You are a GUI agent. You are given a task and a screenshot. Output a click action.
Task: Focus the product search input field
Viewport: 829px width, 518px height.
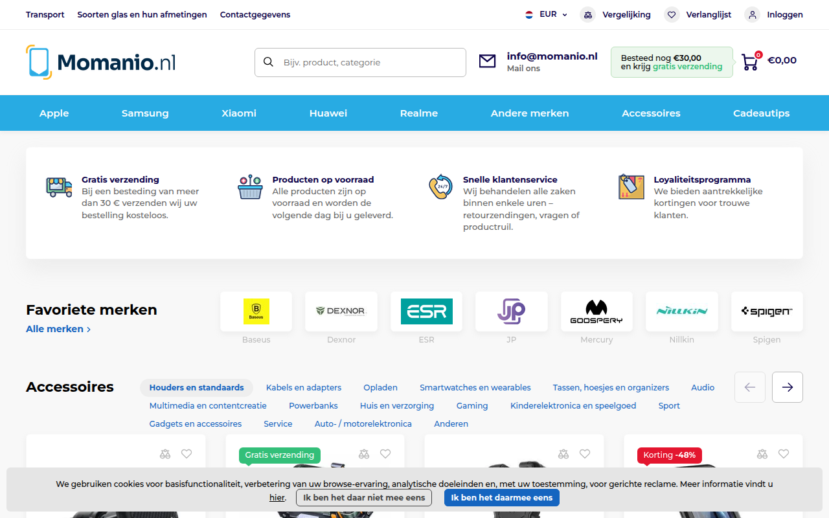[x=360, y=62]
